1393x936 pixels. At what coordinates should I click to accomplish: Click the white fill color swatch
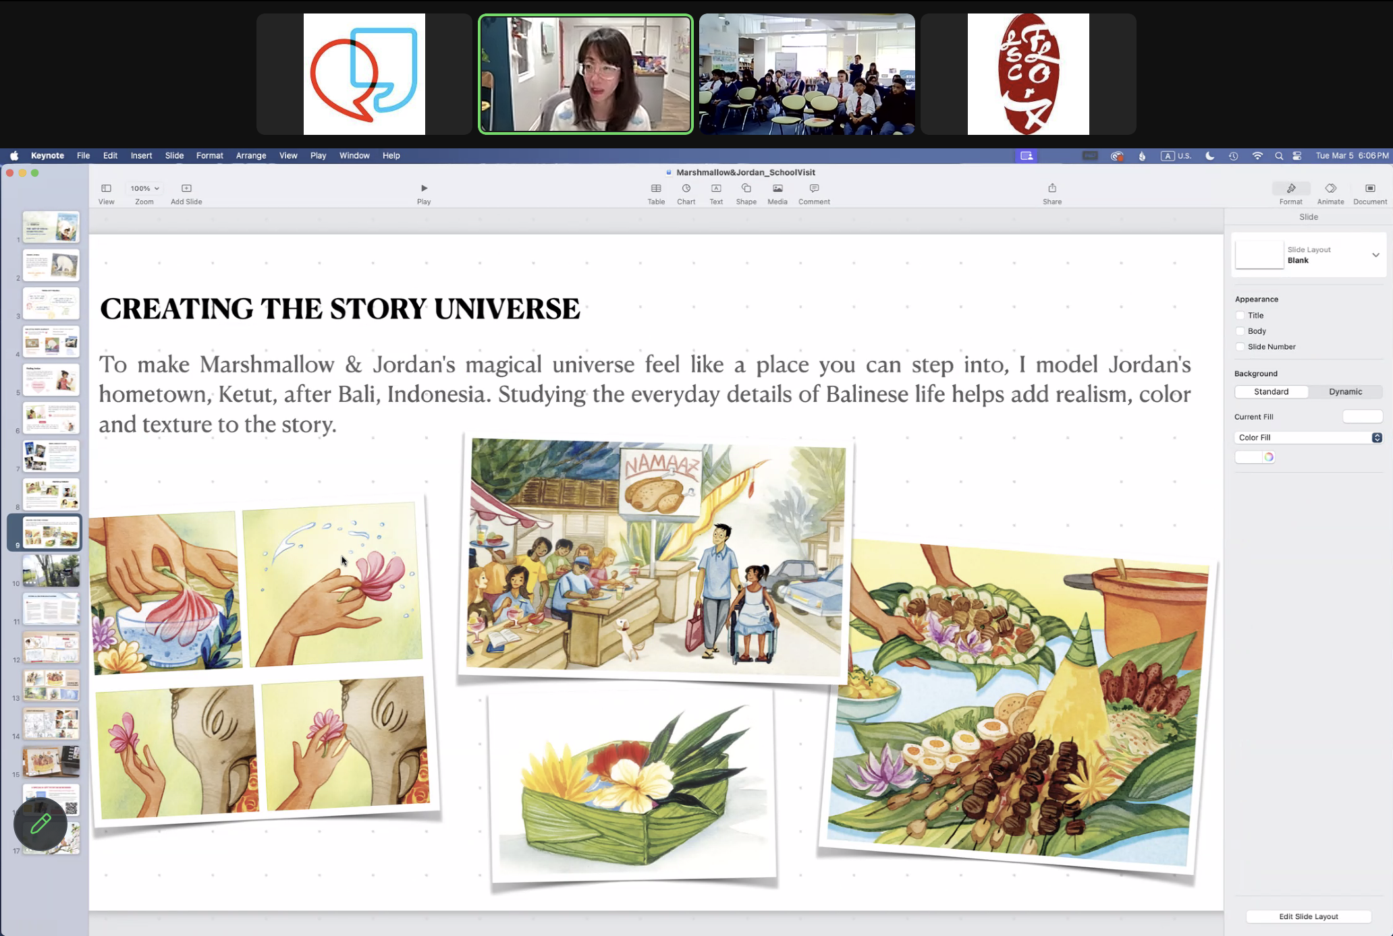click(1248, 457)
